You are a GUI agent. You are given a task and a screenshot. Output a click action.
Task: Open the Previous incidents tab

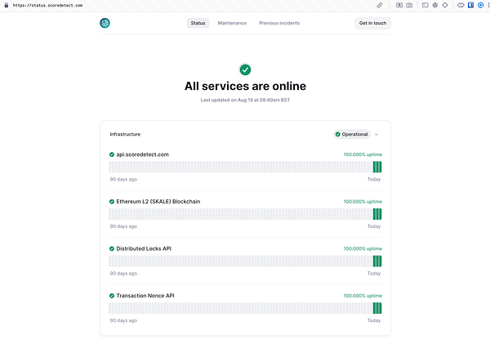click(x=279, y=23)
